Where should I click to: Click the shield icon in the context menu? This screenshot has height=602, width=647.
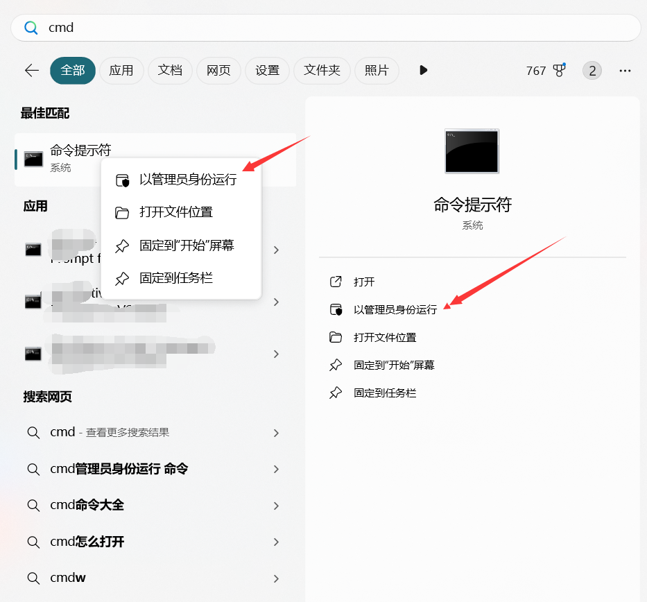122,180
